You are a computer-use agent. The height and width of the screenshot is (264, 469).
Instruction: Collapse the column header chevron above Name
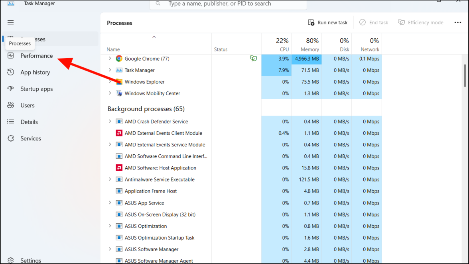click(x=154, y=37)
